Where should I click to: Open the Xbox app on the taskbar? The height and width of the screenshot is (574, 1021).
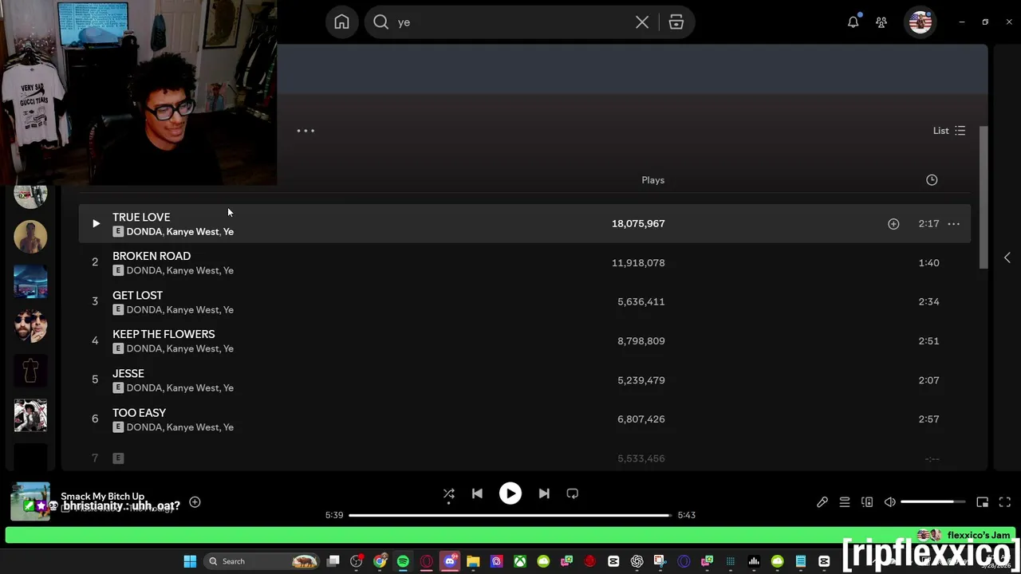(x=519, y=561)
